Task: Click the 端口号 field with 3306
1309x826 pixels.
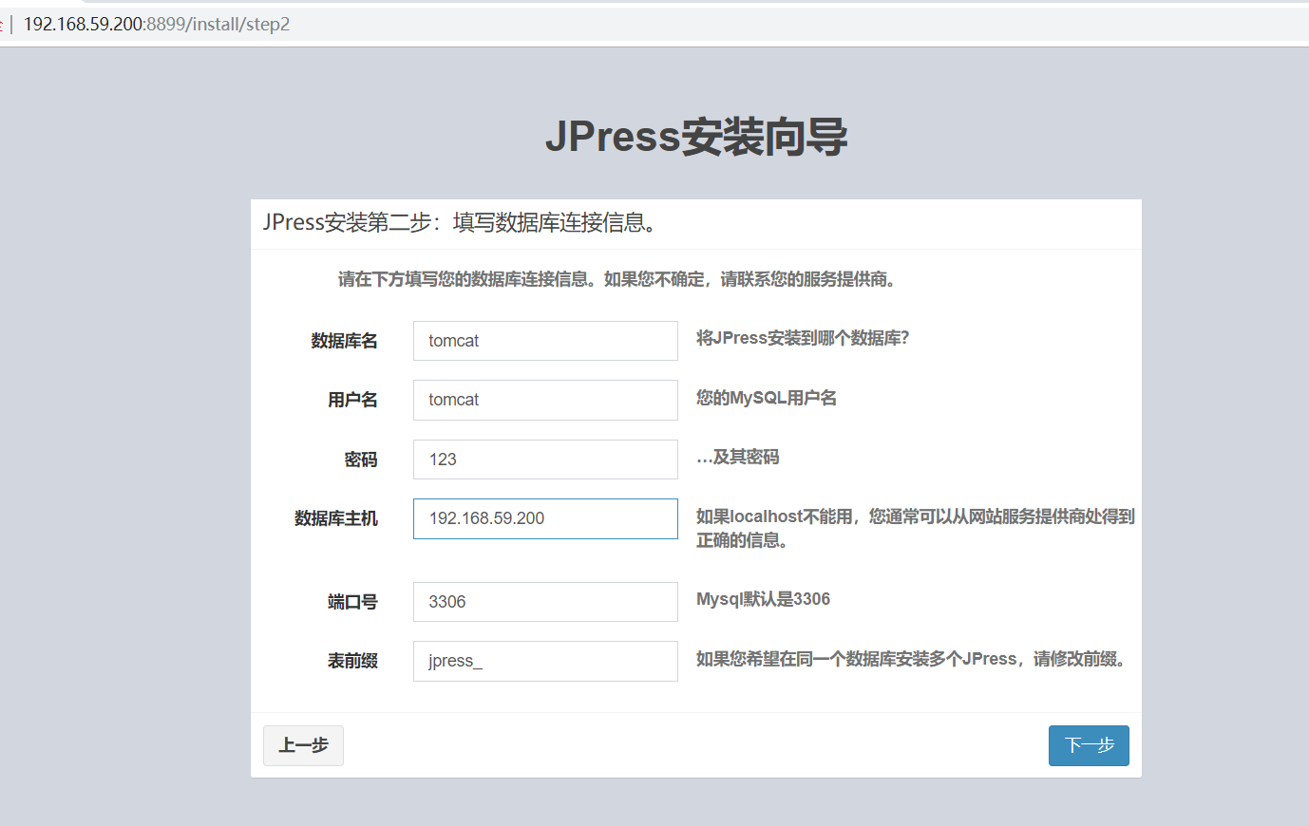Action: click(545, 602)
